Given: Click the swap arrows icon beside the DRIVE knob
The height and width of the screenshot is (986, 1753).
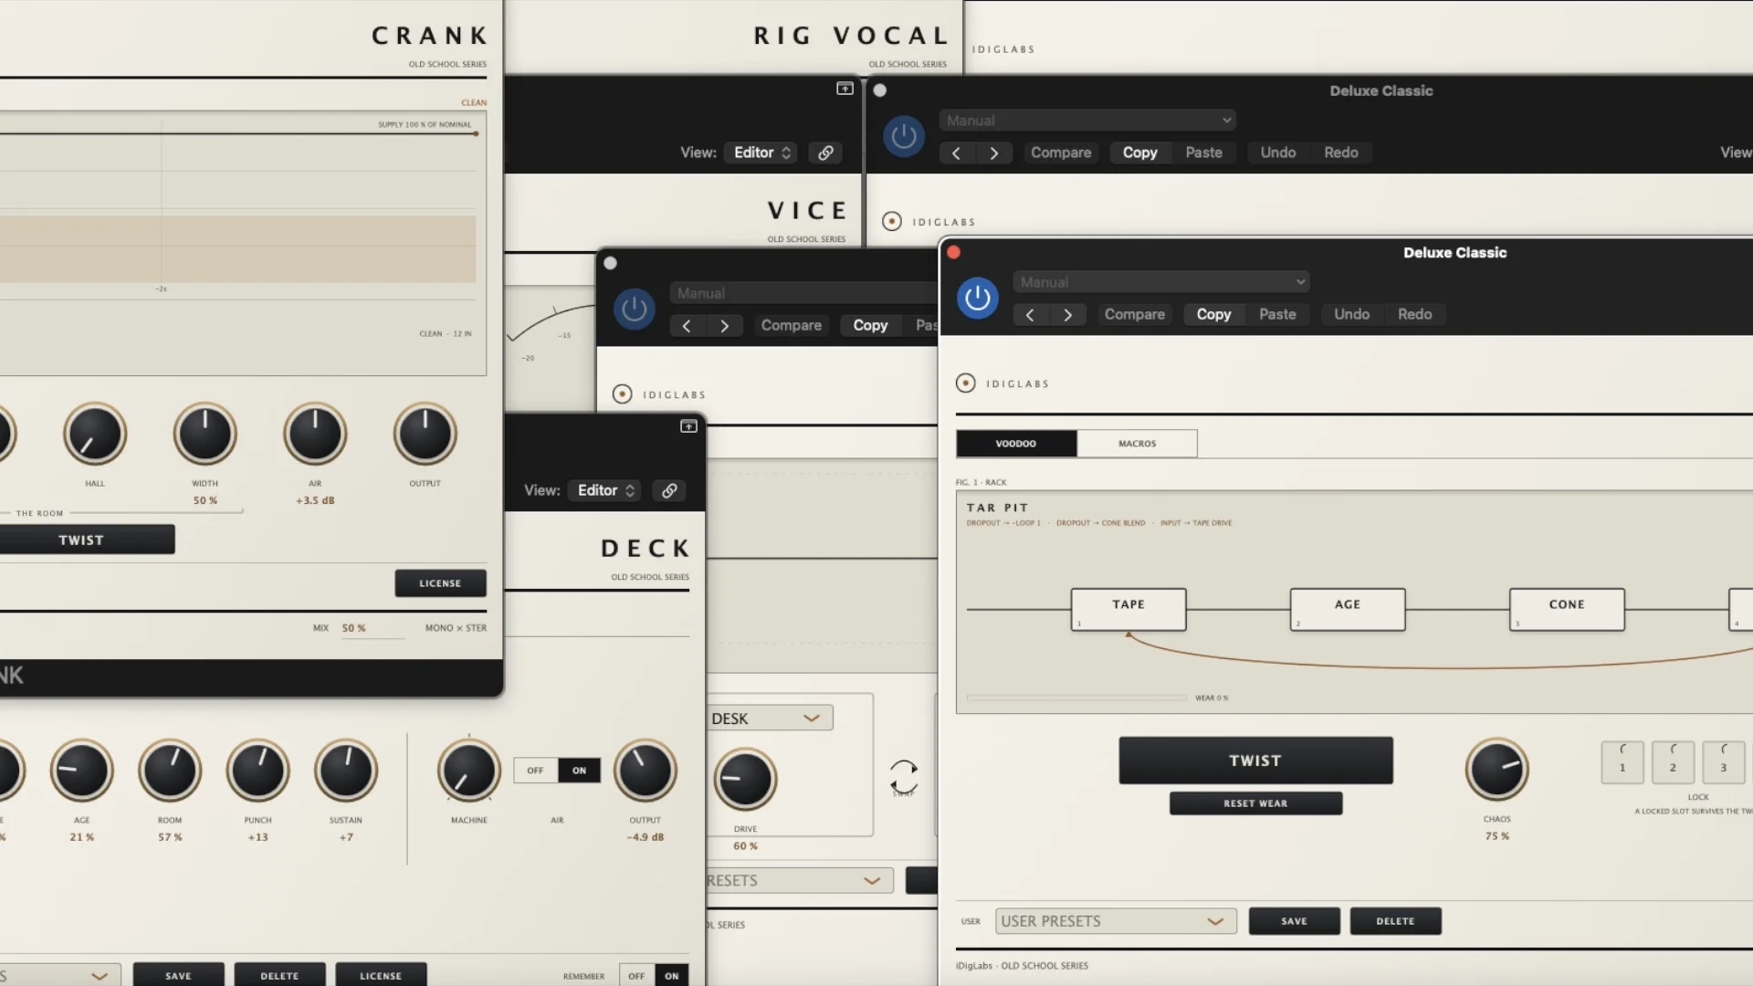Looking at the screenshot, I should (x=903, y=777).
